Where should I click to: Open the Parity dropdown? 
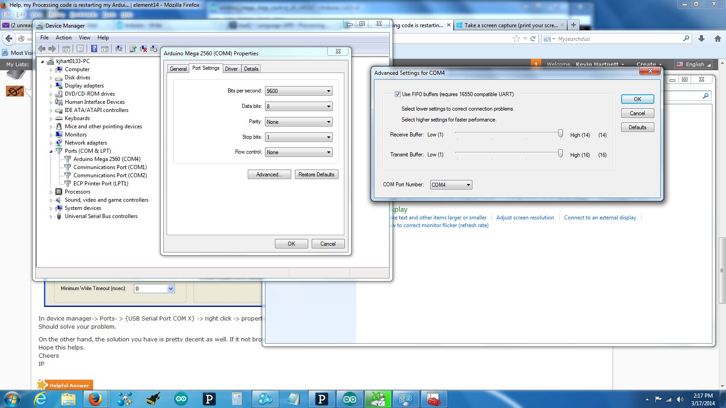[x=299, y=122]
